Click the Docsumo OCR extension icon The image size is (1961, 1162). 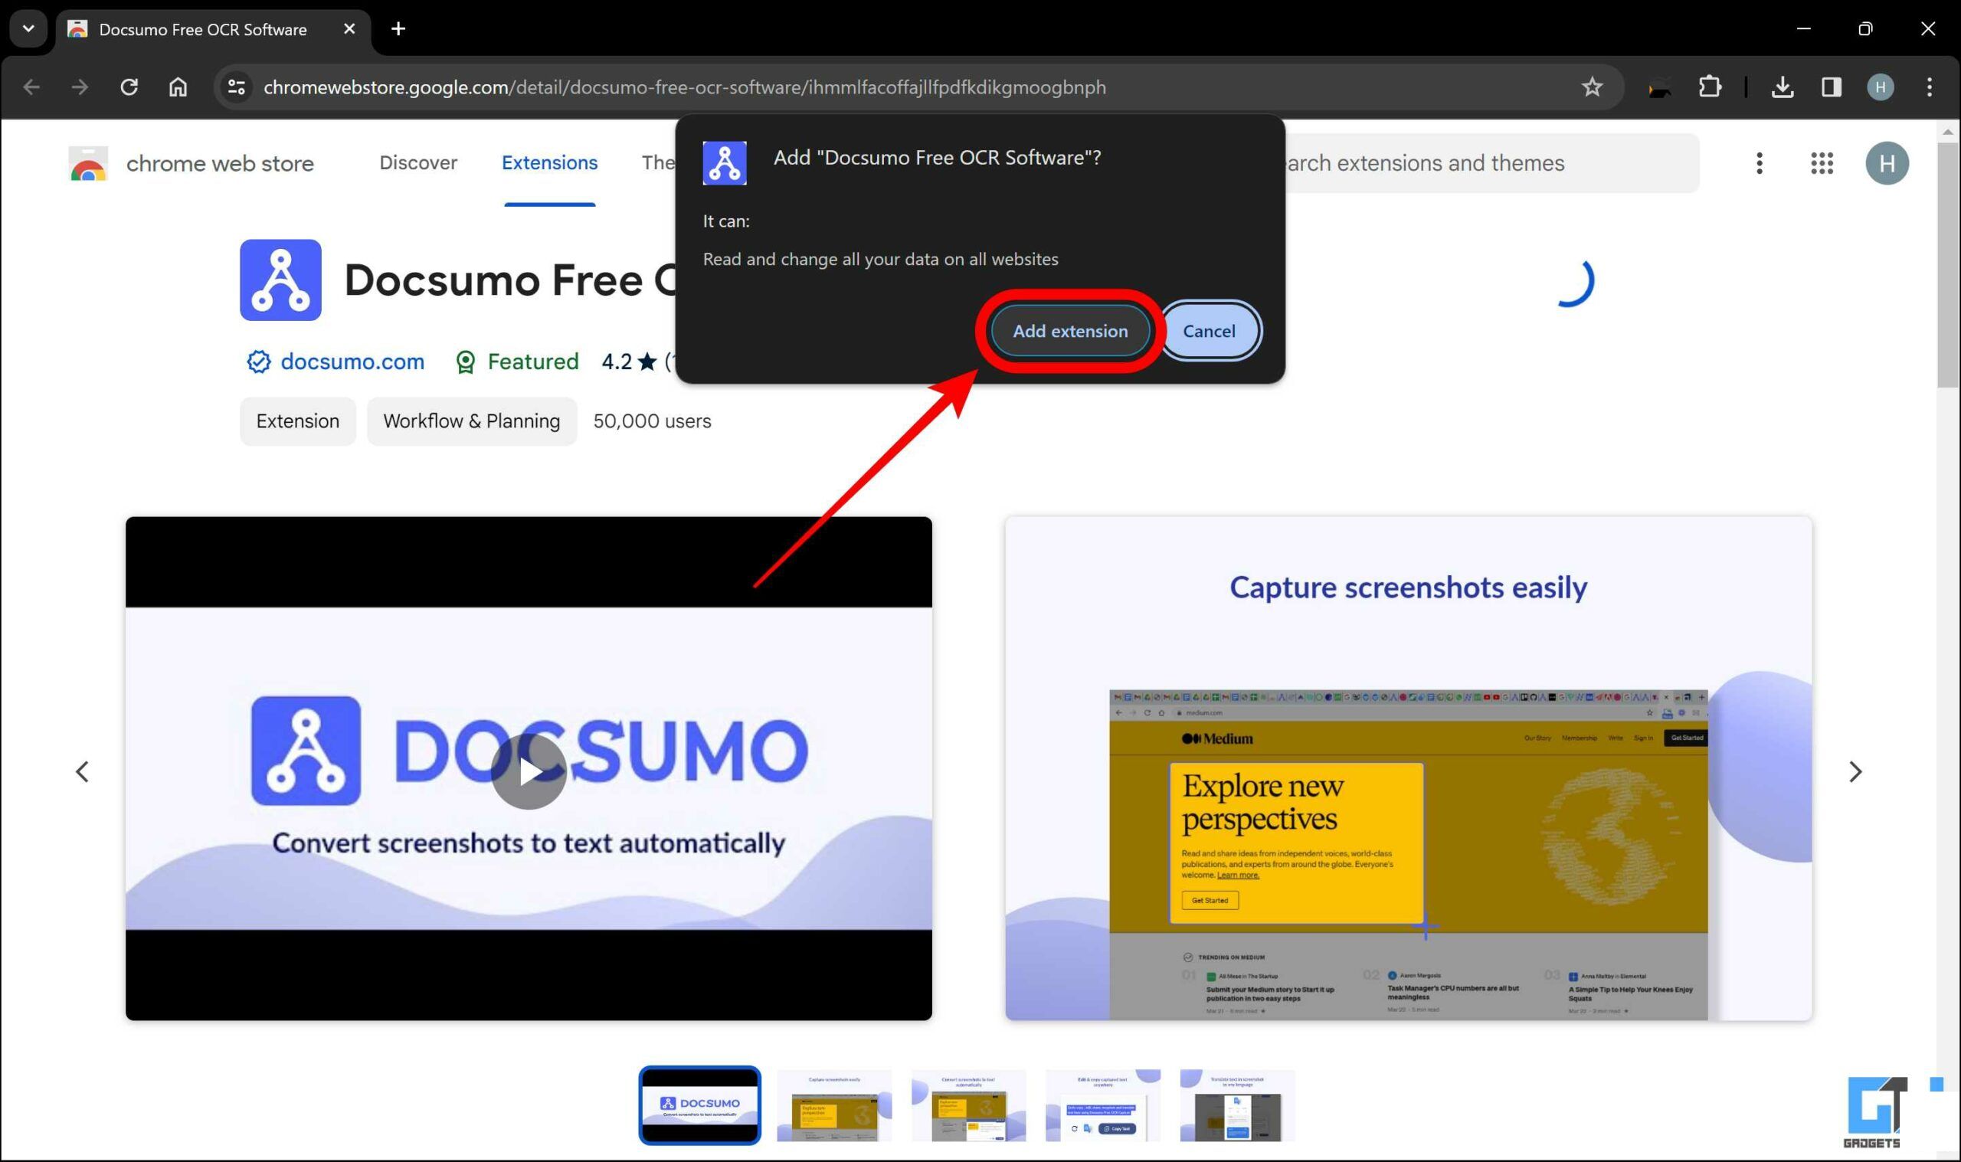(725, 163)
